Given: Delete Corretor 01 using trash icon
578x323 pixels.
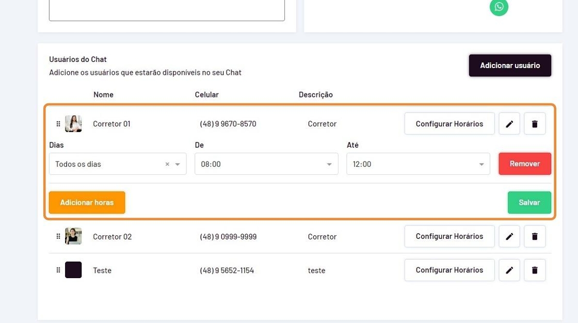Looking at the screenshot, I should pyautogui.click(x=535, y=124).
